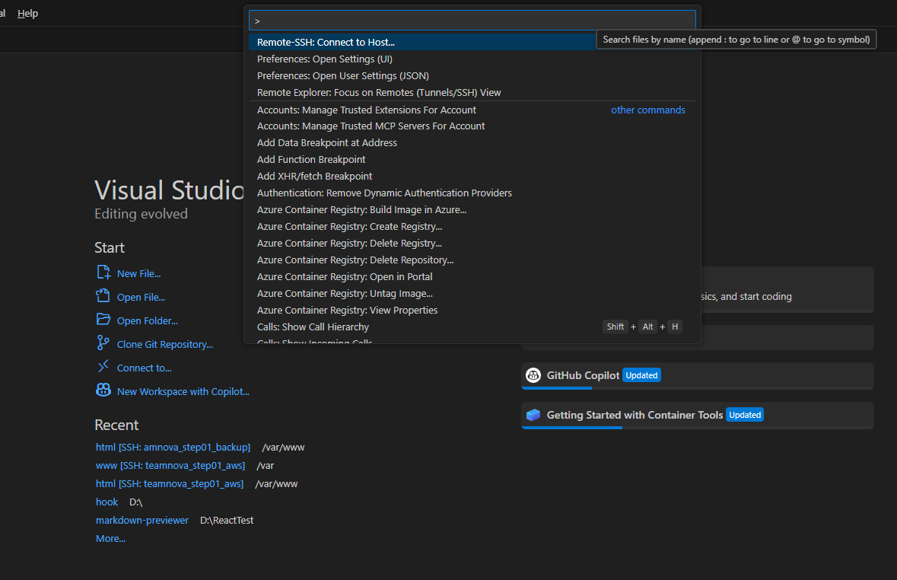This screenshot has height=580, width=897.
Task: Click the GitHub Copilot walkthrough icon
Action: pyautogui.click(x=533, y=375)
